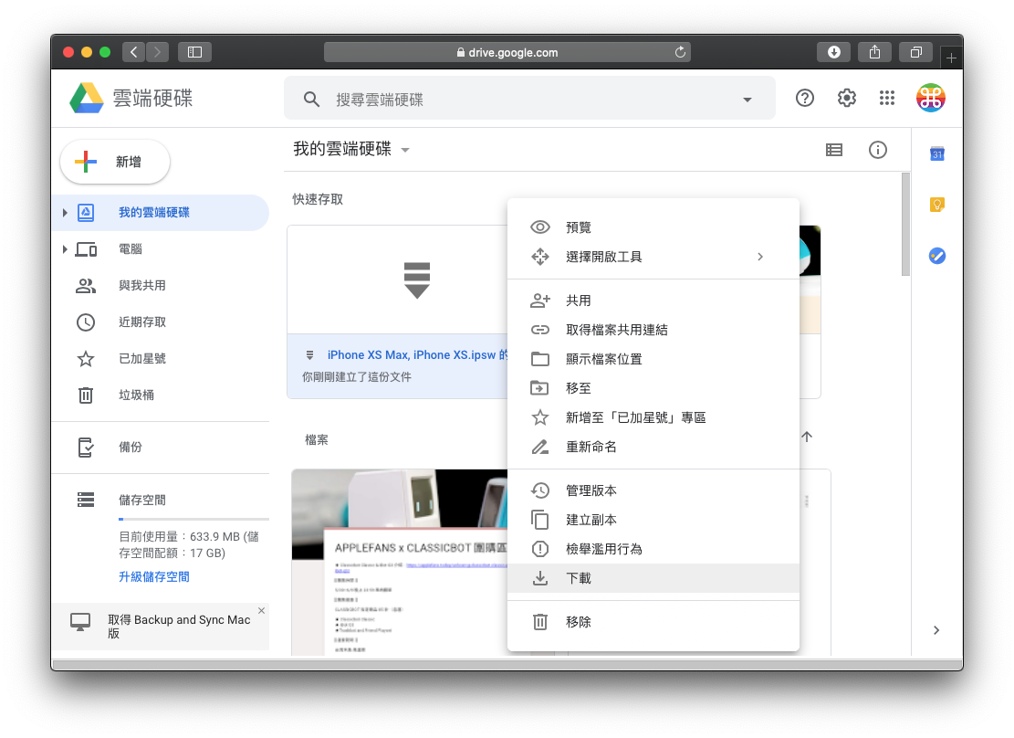Select 電腦 in sidebar

coord(160,249)
